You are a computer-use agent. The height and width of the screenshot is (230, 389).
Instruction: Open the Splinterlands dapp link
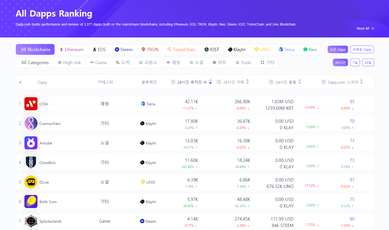click(x=50, y=221)
